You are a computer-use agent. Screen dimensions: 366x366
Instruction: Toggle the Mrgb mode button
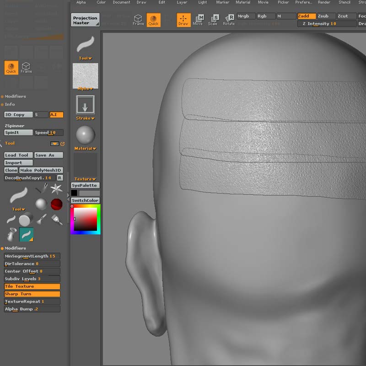point(246,16)
